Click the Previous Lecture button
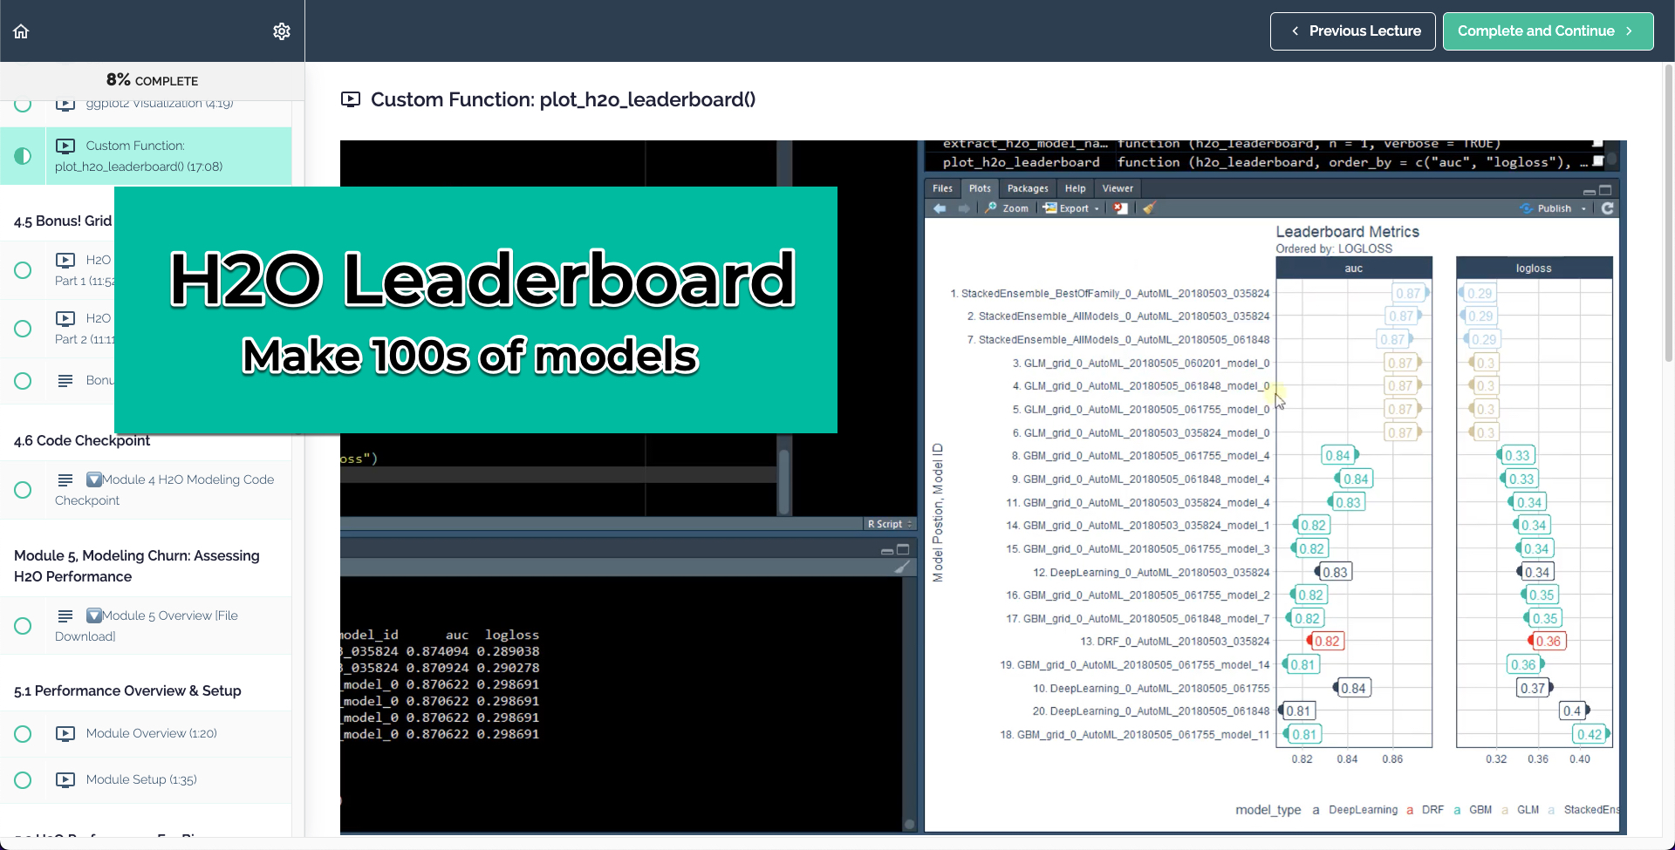The width and height of the screenshot is (1675, 850). 1352,31
